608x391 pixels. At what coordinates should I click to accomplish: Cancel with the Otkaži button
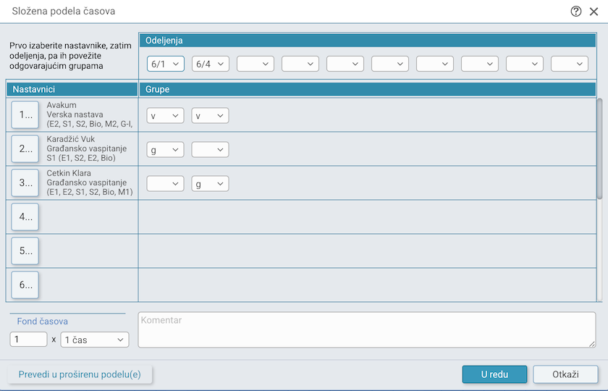pos(565,374)
